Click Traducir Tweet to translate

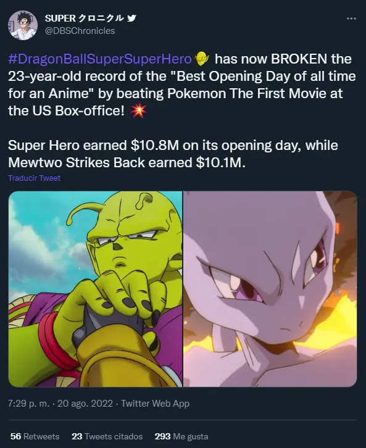click(x=35, y=178)
